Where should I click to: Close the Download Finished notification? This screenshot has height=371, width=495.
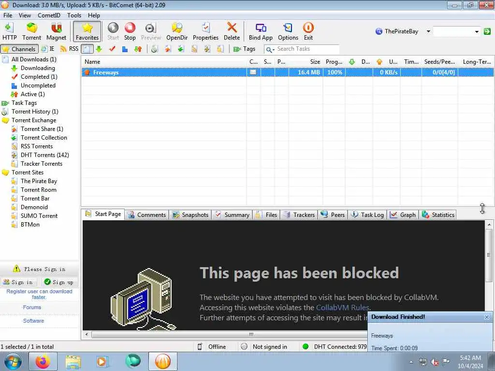click(x=487, y=317)
